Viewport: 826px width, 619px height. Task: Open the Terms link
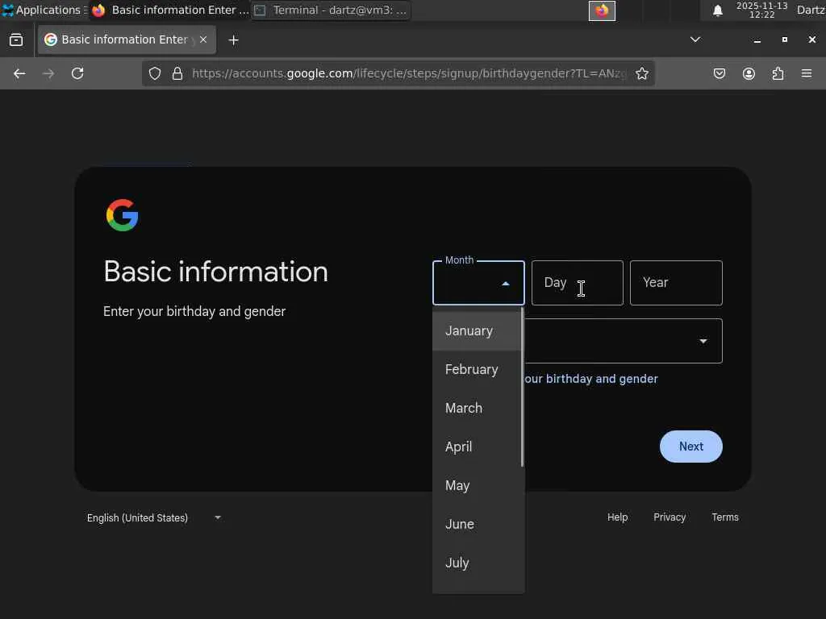[x=725, y=517]
